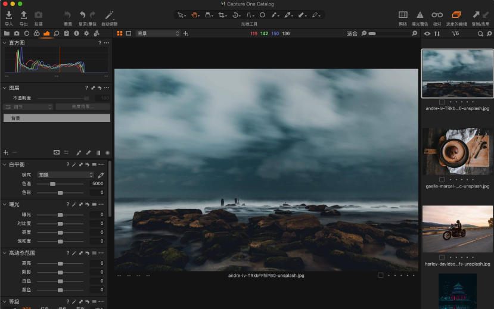Open the layer selector dropdown showing 背景
Viewport: 494px width, 309px height.
click(x=158, y=33)
